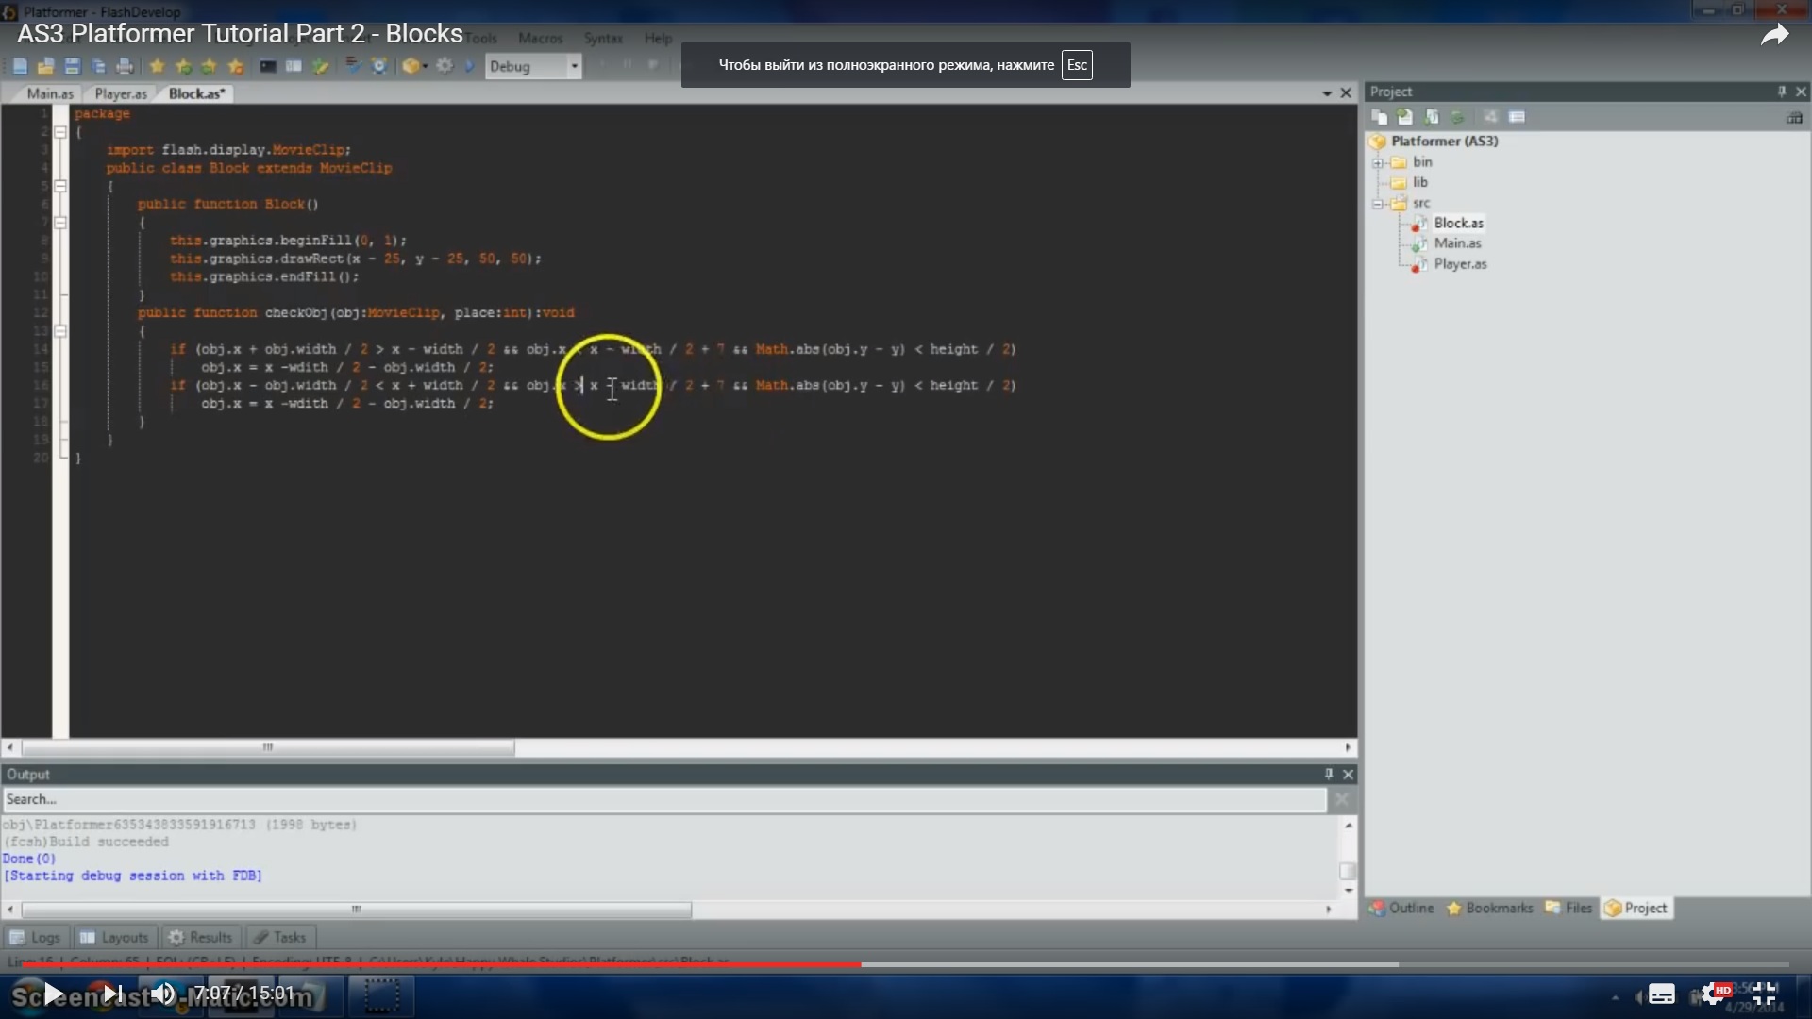Skip to next video with Next button
1812x1019 pixels.
[x=112, y=994]
